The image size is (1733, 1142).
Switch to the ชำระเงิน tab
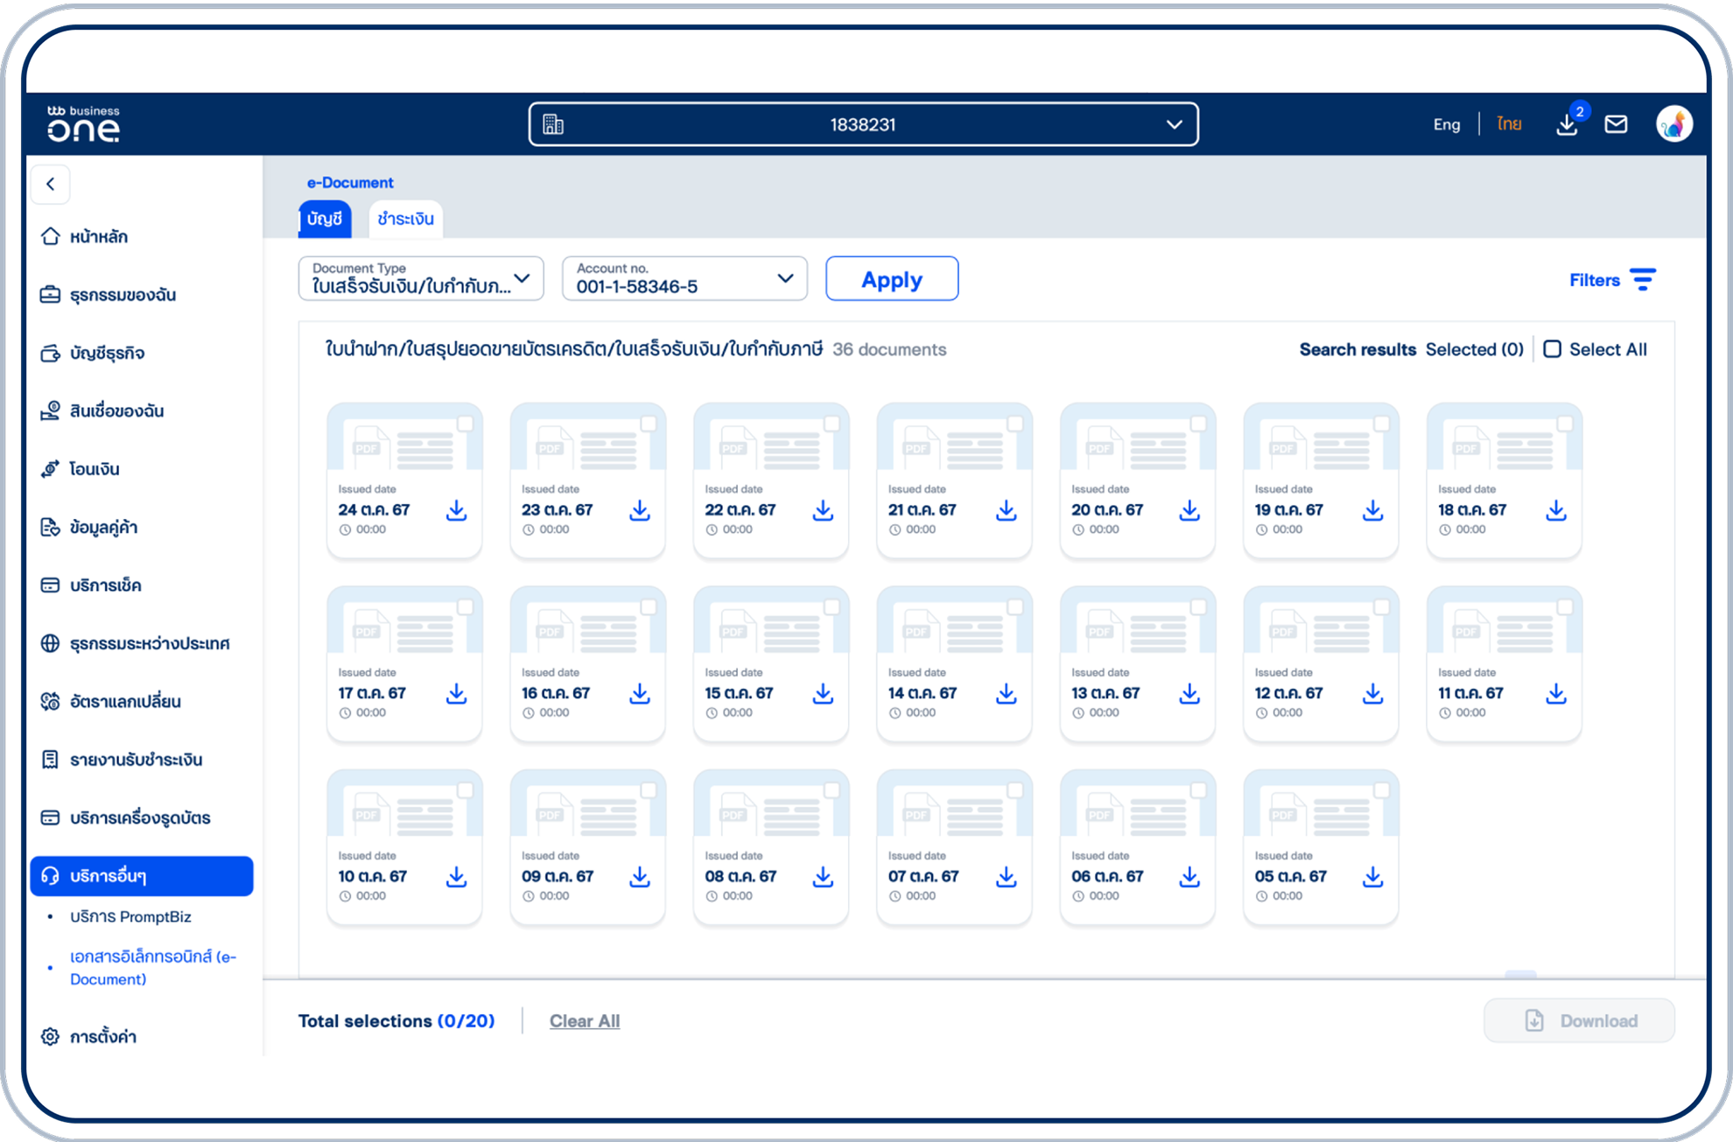[405, 219]
